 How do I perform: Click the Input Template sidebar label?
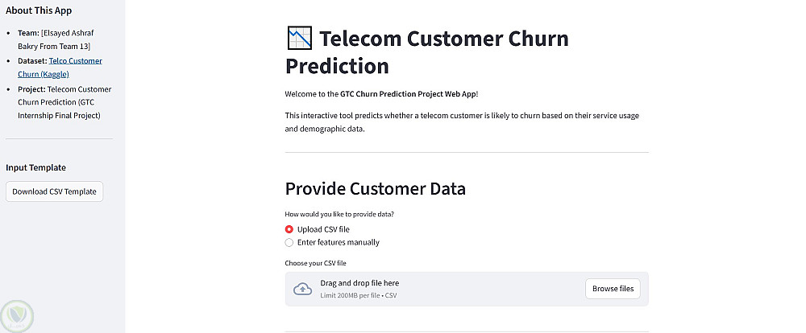click(35, 167)
